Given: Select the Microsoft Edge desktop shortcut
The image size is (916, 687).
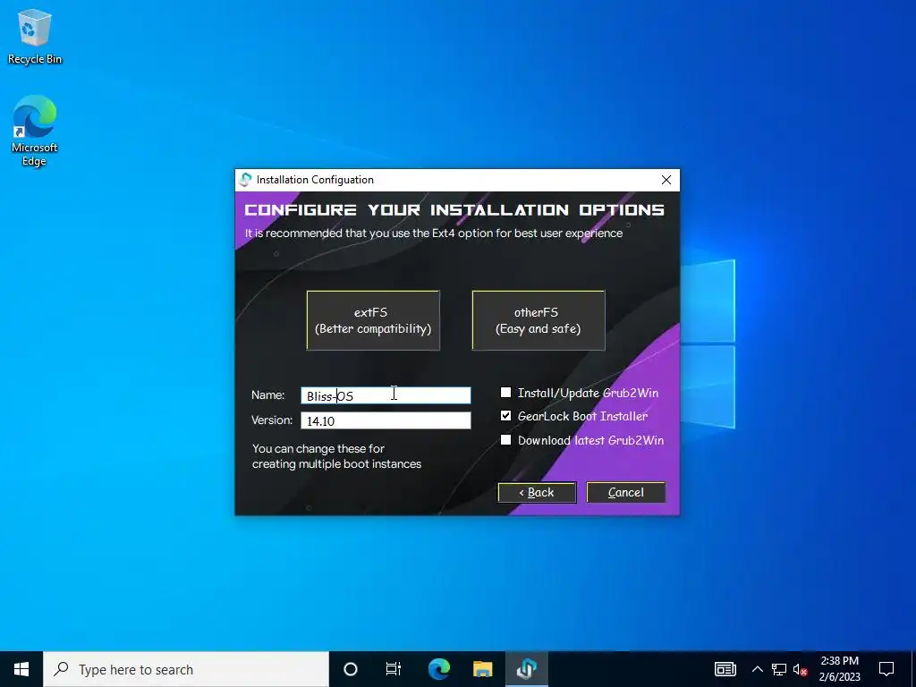Looking at the screenshot, I should tap(35, 131).
